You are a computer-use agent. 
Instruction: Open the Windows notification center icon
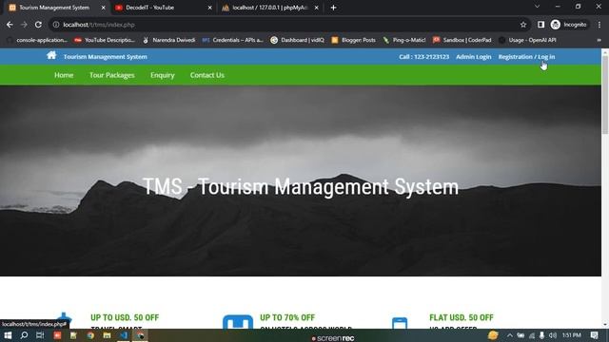[594, 335]
